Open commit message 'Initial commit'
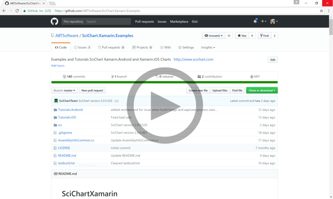Image resolution: width=333 pixels, height=199 pixels. tap(121, 148)
